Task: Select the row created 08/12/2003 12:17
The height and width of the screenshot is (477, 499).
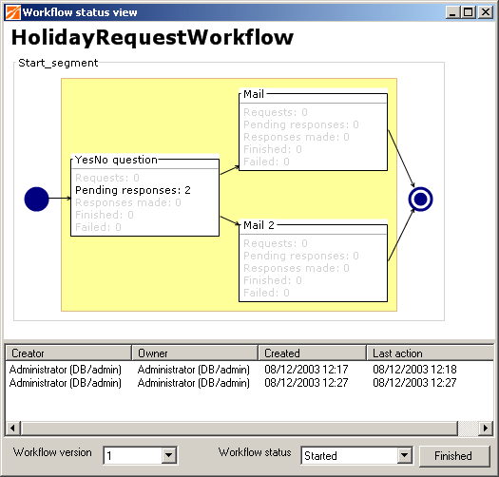Action: [249, 370]
